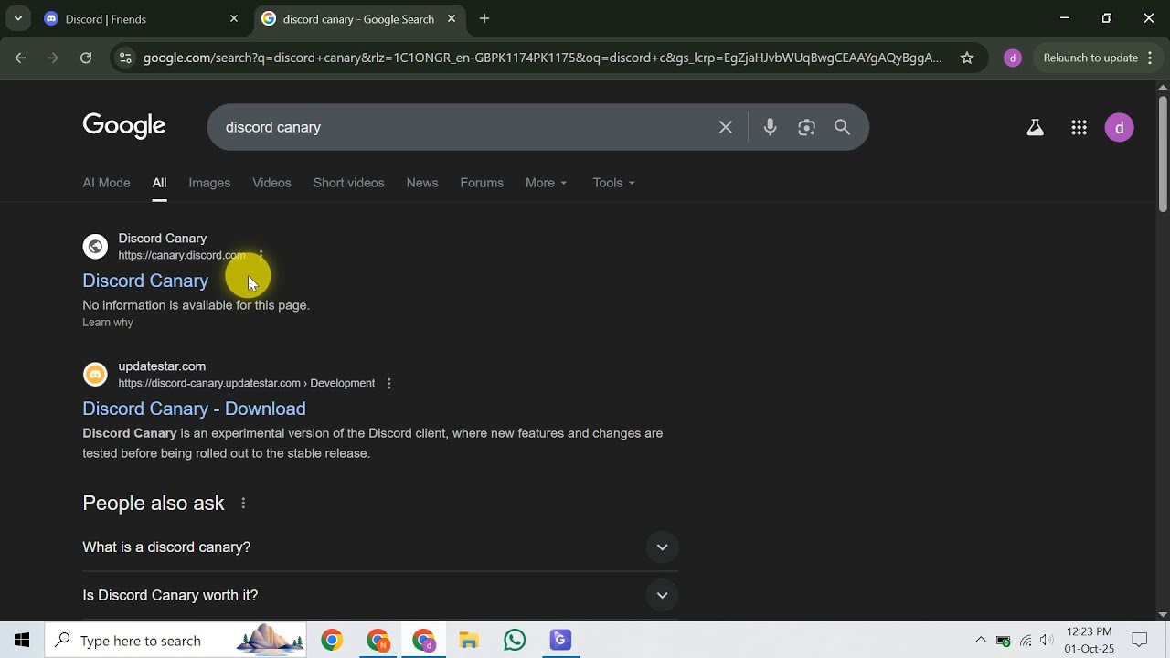Open File Explorer from taskbar
The image size is (1170, 658).
tap(469, 640)
